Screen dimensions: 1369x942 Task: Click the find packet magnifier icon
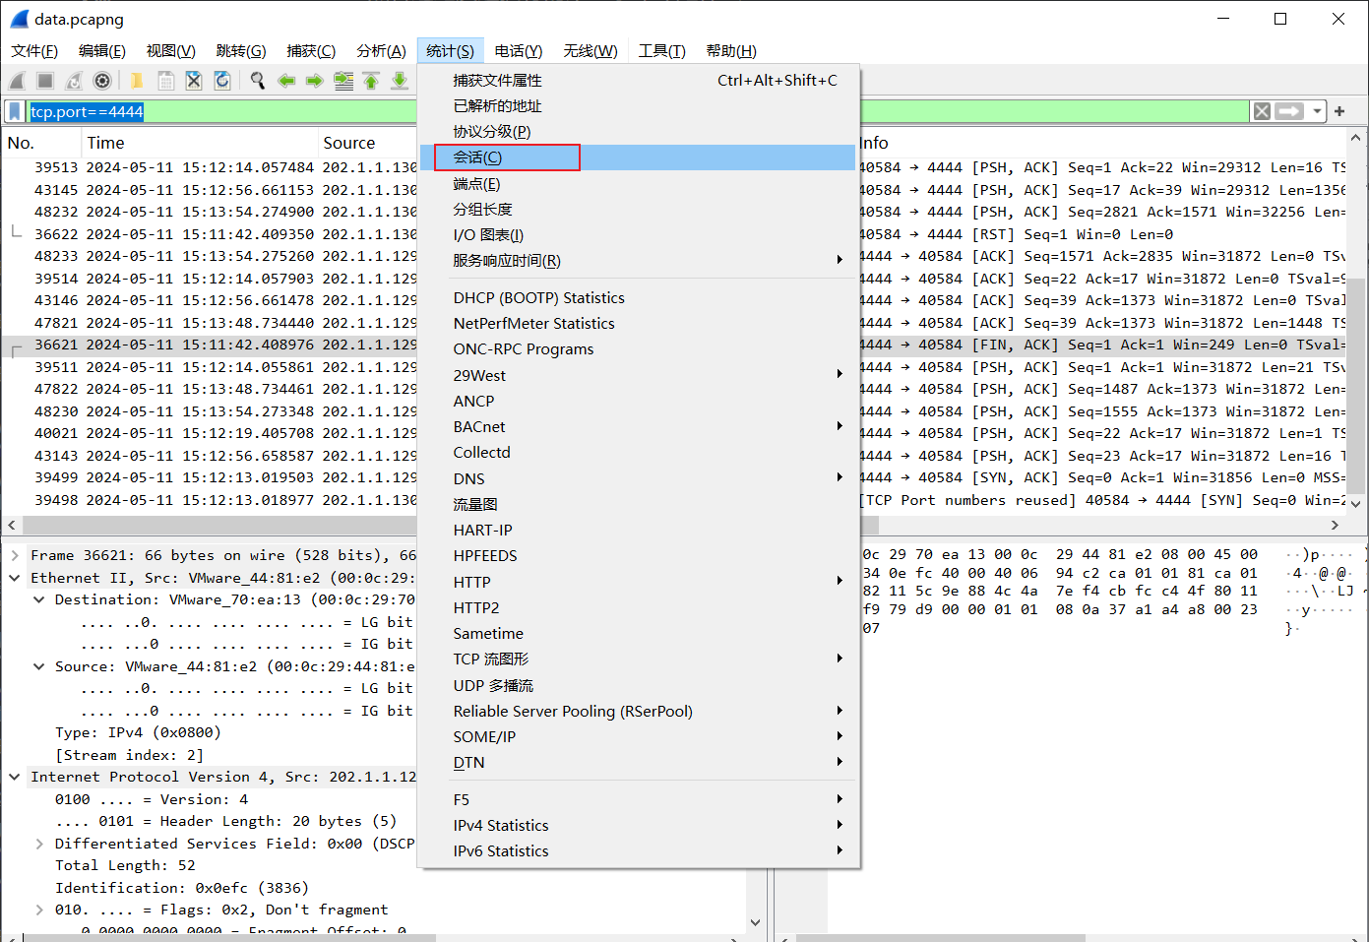[258, 81]
